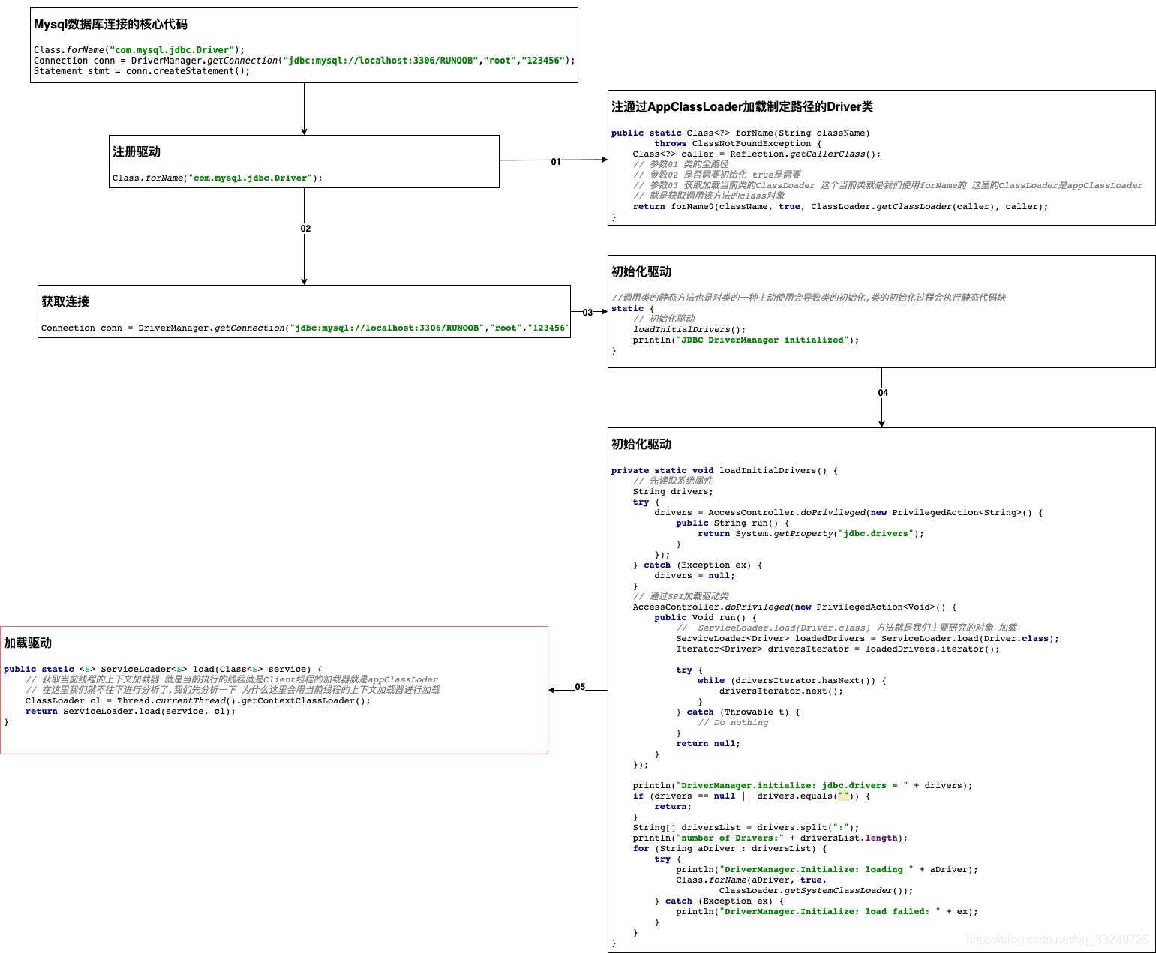Click the "return null;" line
The height and width of the screenshot is (953, 1156).
708,743
